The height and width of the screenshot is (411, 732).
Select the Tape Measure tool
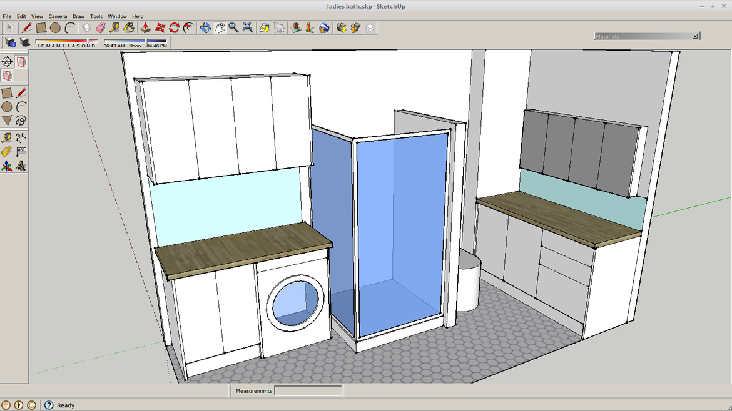pos(116,27)
